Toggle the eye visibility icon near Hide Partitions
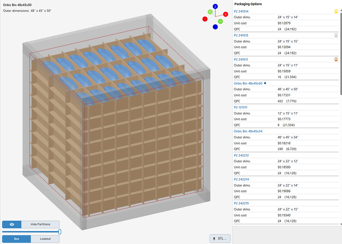 12,224
